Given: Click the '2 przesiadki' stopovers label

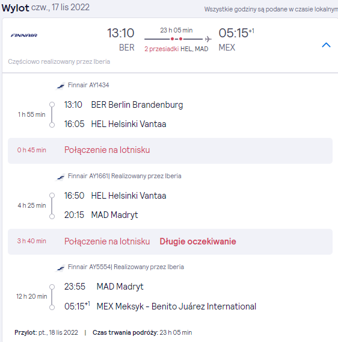Looking at the screenshot, I should click(161, 49).
